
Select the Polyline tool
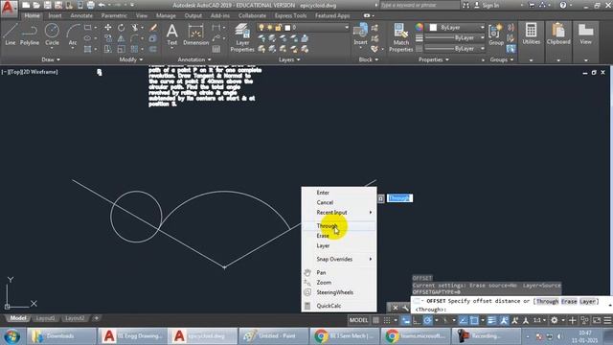(30, 34)
